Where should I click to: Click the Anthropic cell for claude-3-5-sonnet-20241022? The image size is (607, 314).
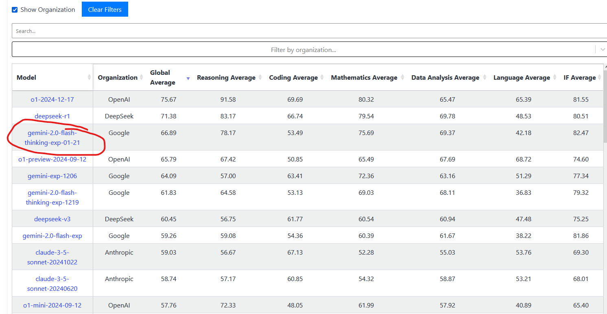(119, 252)
